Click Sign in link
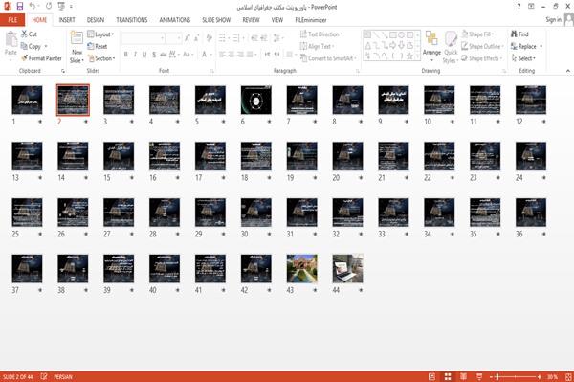The image size is (574, 382). [553, 20]
